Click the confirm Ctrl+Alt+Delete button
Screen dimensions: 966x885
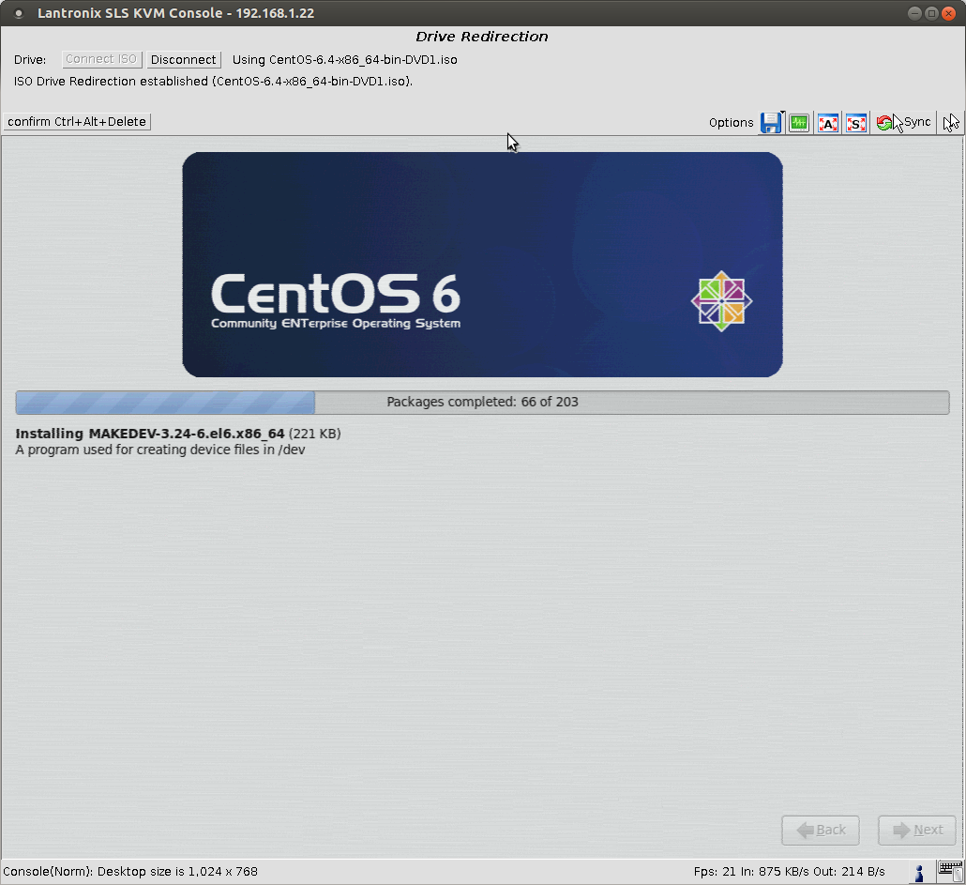77,122
